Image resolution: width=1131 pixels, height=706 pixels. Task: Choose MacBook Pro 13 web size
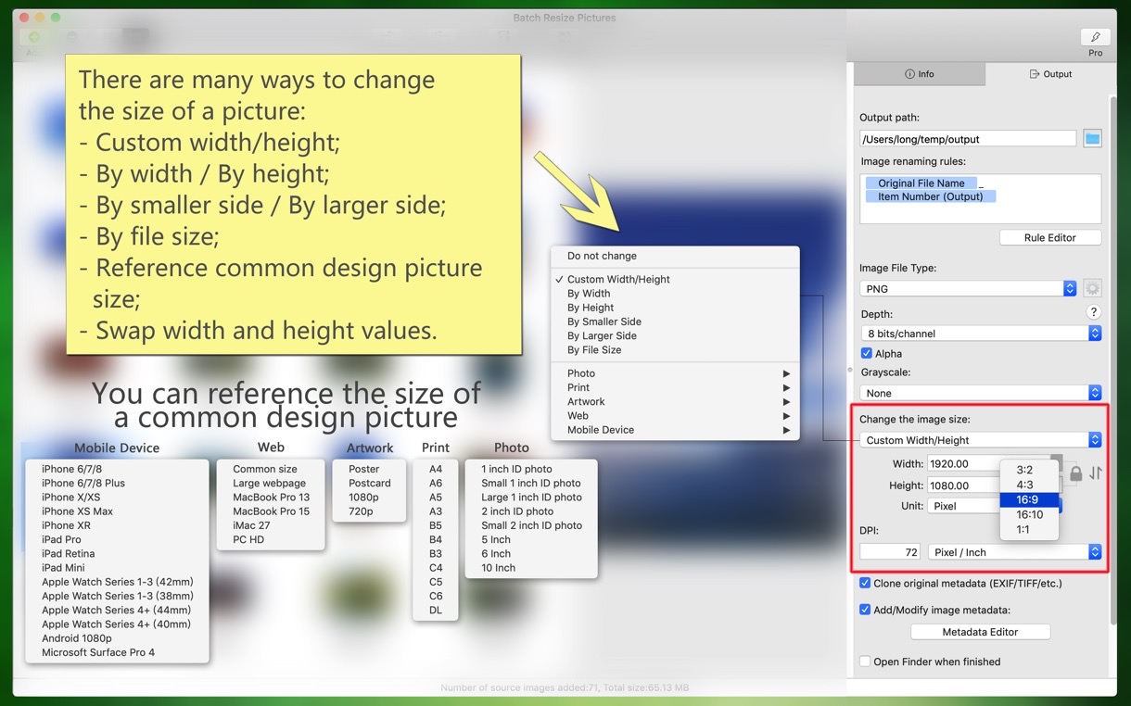[x=272, y=498]
